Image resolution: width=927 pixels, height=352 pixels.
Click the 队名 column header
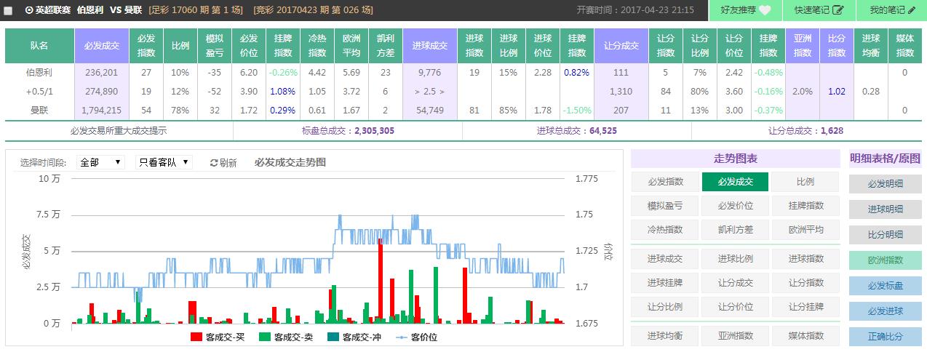pos(39,46)
